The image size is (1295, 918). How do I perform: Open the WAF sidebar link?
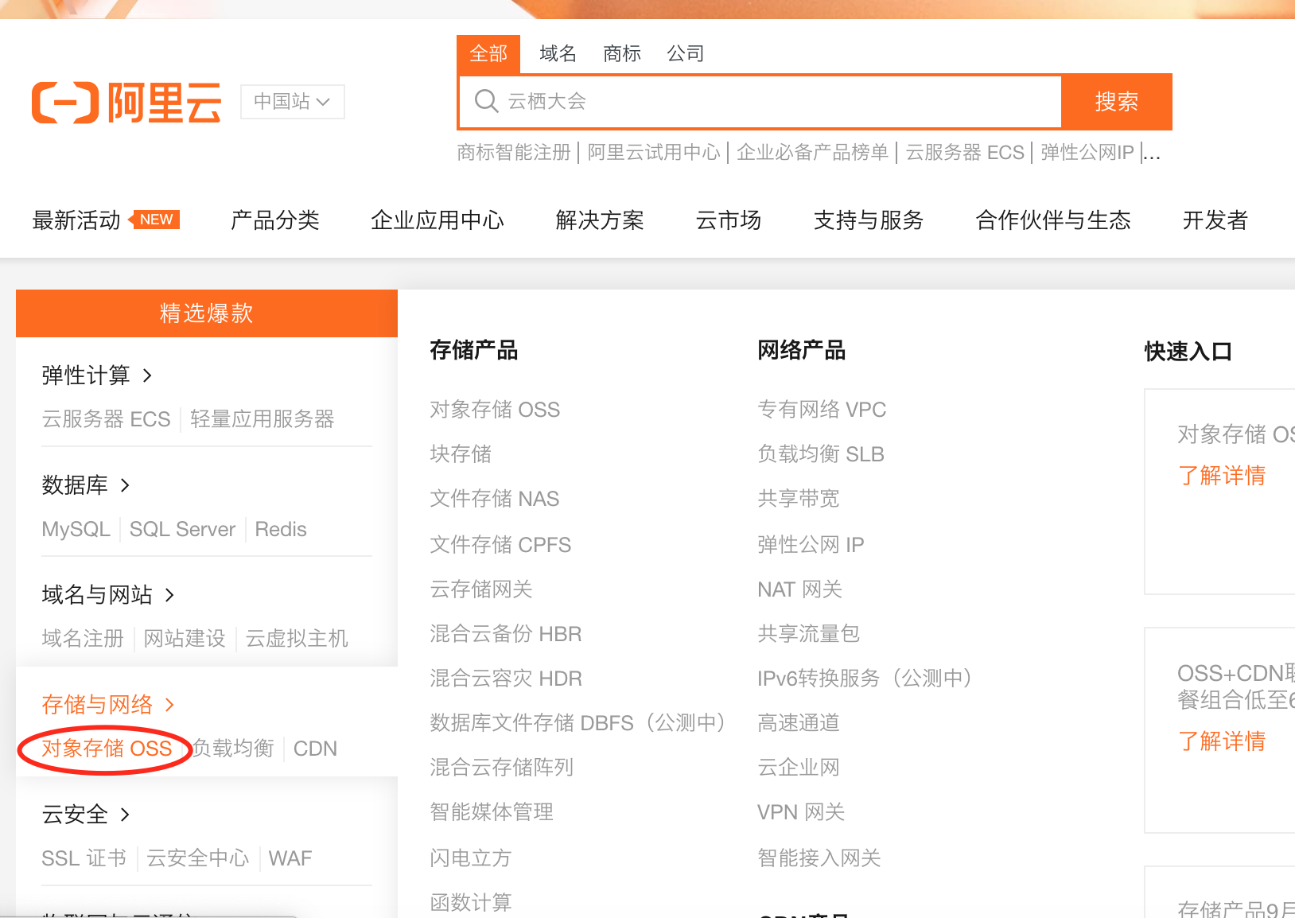(290, 858)
